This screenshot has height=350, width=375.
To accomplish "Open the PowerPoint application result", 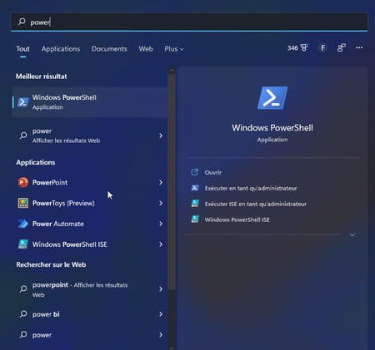I will click(89, 182).
